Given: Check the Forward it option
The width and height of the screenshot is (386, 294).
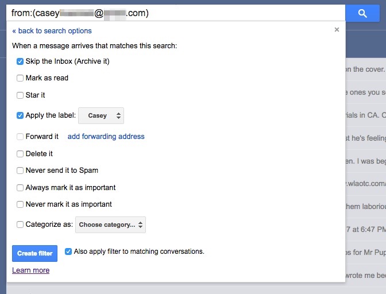Looking at the screenshot, I should [x=20, y=137].
